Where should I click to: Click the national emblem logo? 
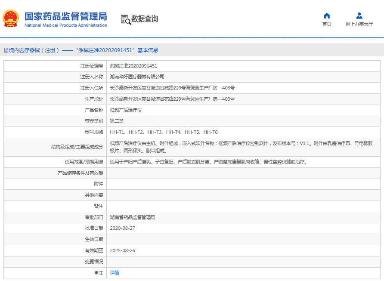(x=11, y=19)
